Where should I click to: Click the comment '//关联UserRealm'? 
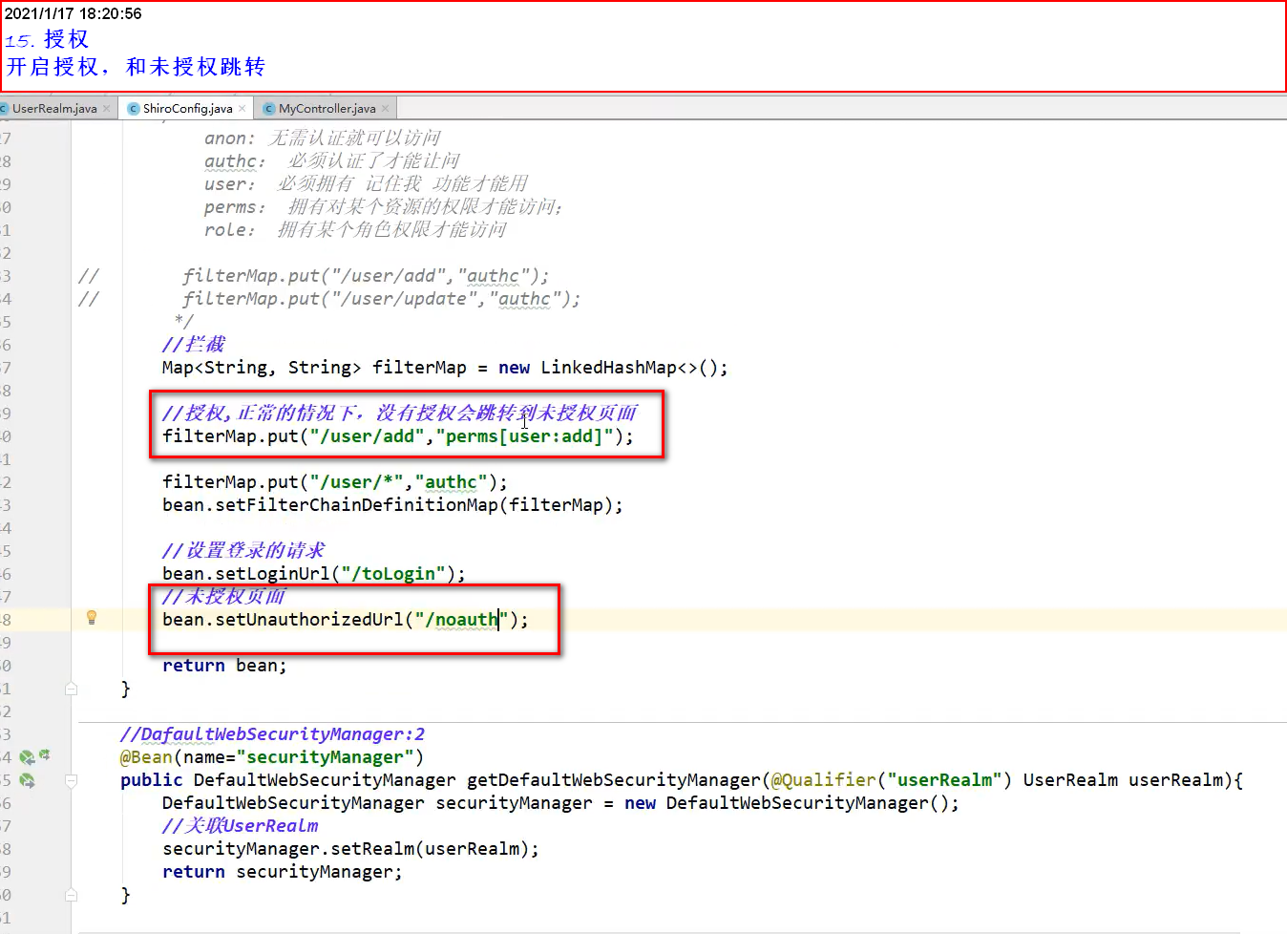pyautogui.click(x=241, y=826)
